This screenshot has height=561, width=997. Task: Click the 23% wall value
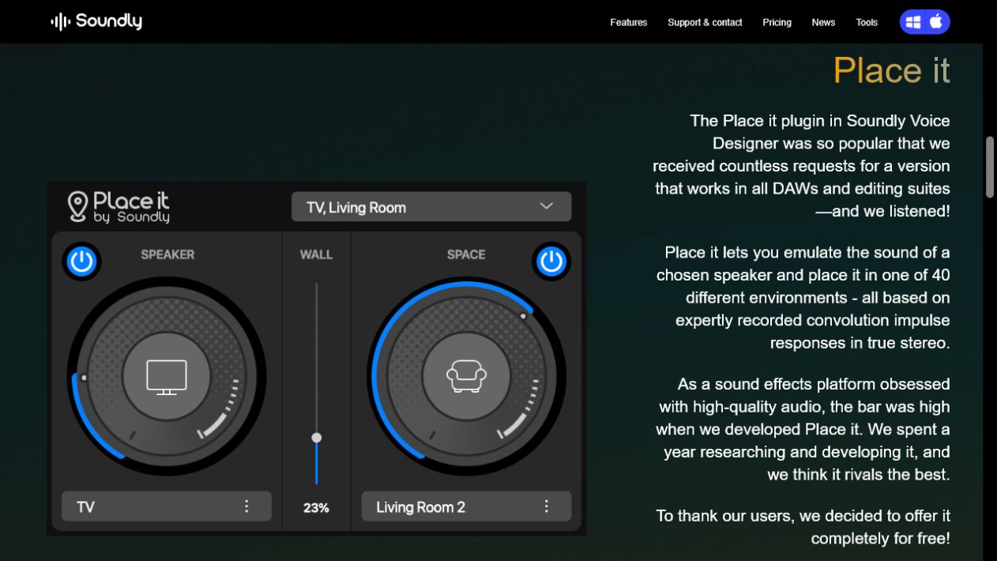tap(316, 508)
